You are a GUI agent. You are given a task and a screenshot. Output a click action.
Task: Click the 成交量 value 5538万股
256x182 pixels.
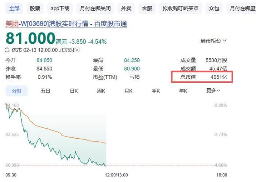click(216, 60)
